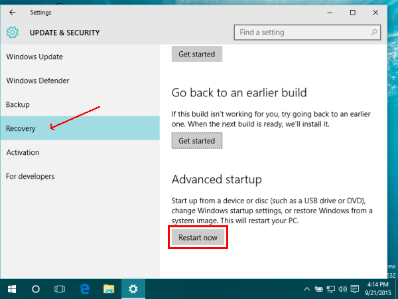Click the Update & Security gear icon
Image resolution: width=398 pixels, height=299 pixels.
13,33
